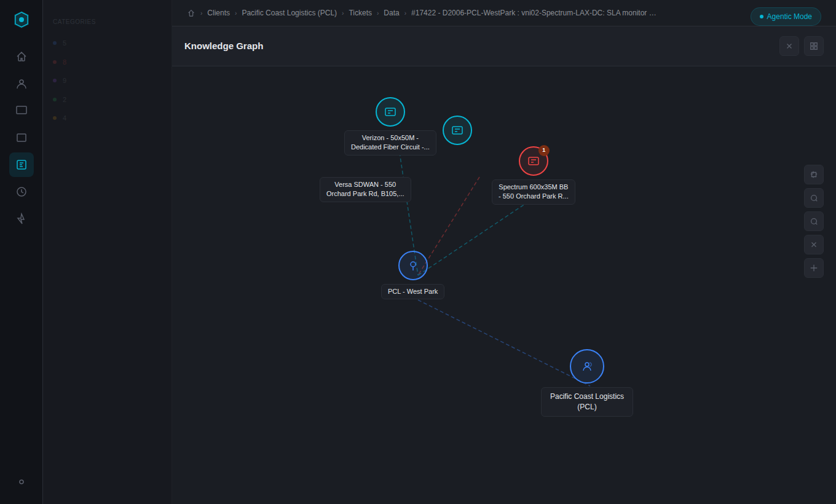Viewport: 836px width, 504px height.
Task: Select the lightning automation icon in the sidebar
Action: (x=22, y=218)
